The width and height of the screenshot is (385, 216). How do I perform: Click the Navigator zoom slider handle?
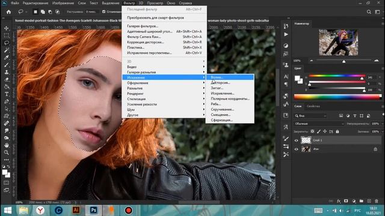point(343,61)
